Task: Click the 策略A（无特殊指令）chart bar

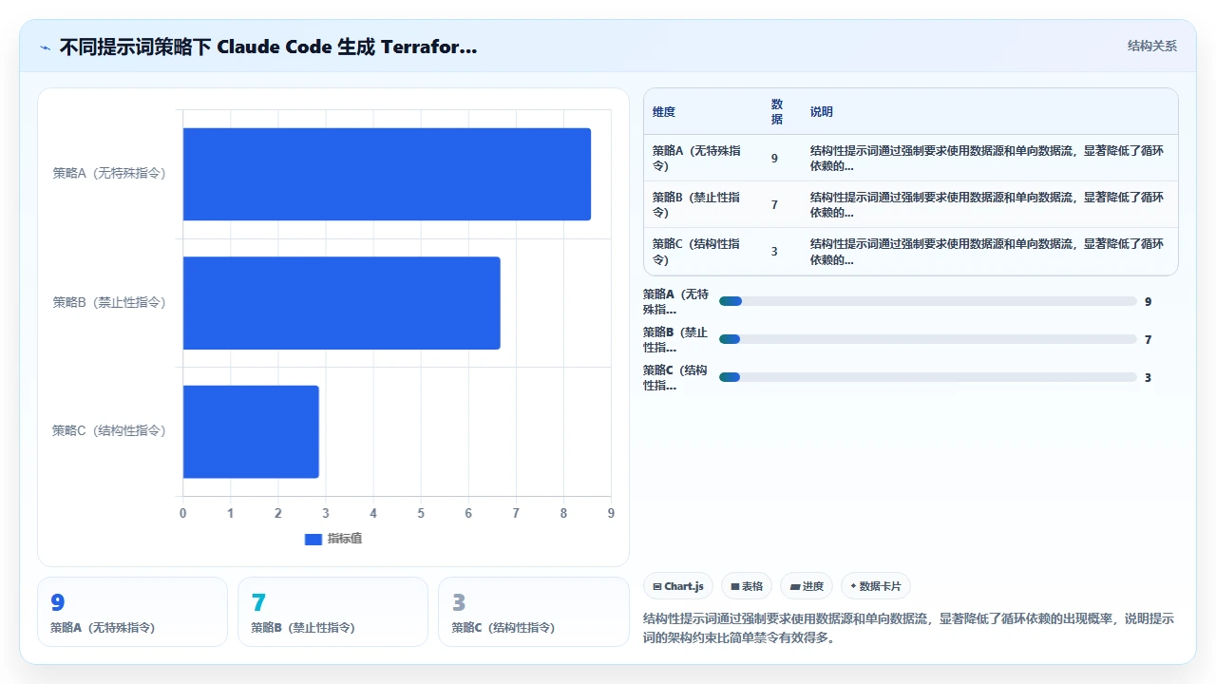Action: 387,174
